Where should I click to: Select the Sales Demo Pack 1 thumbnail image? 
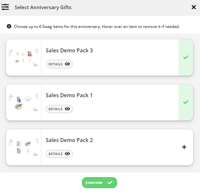point(24,102)
